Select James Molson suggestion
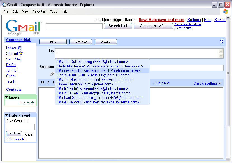 pyautogui.click(x=102, y=84)
